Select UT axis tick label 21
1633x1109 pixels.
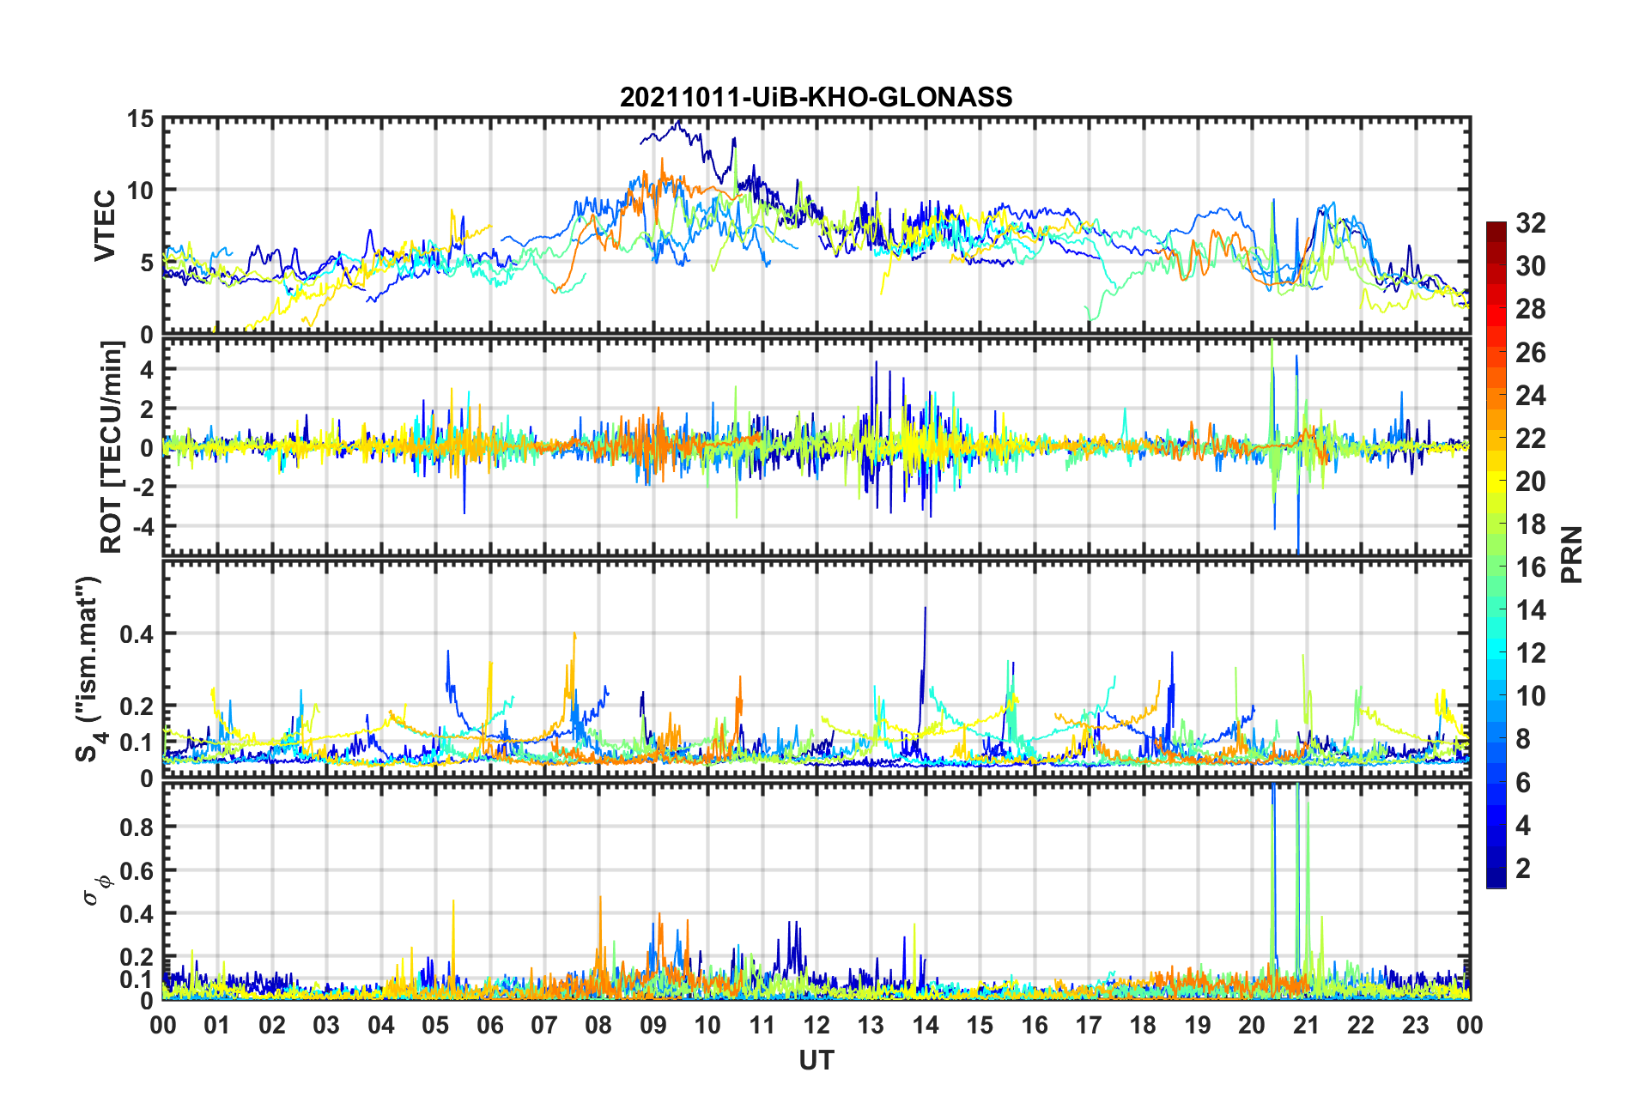pyautogui.click(x=1307, y=1025)
